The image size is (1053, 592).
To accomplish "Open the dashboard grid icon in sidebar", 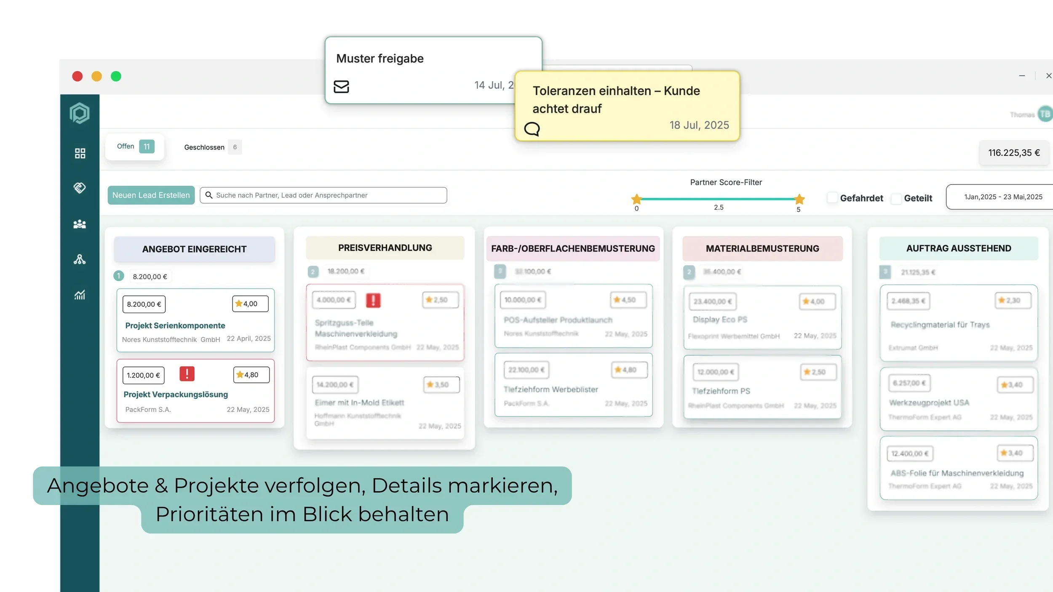I will point(80,153).
